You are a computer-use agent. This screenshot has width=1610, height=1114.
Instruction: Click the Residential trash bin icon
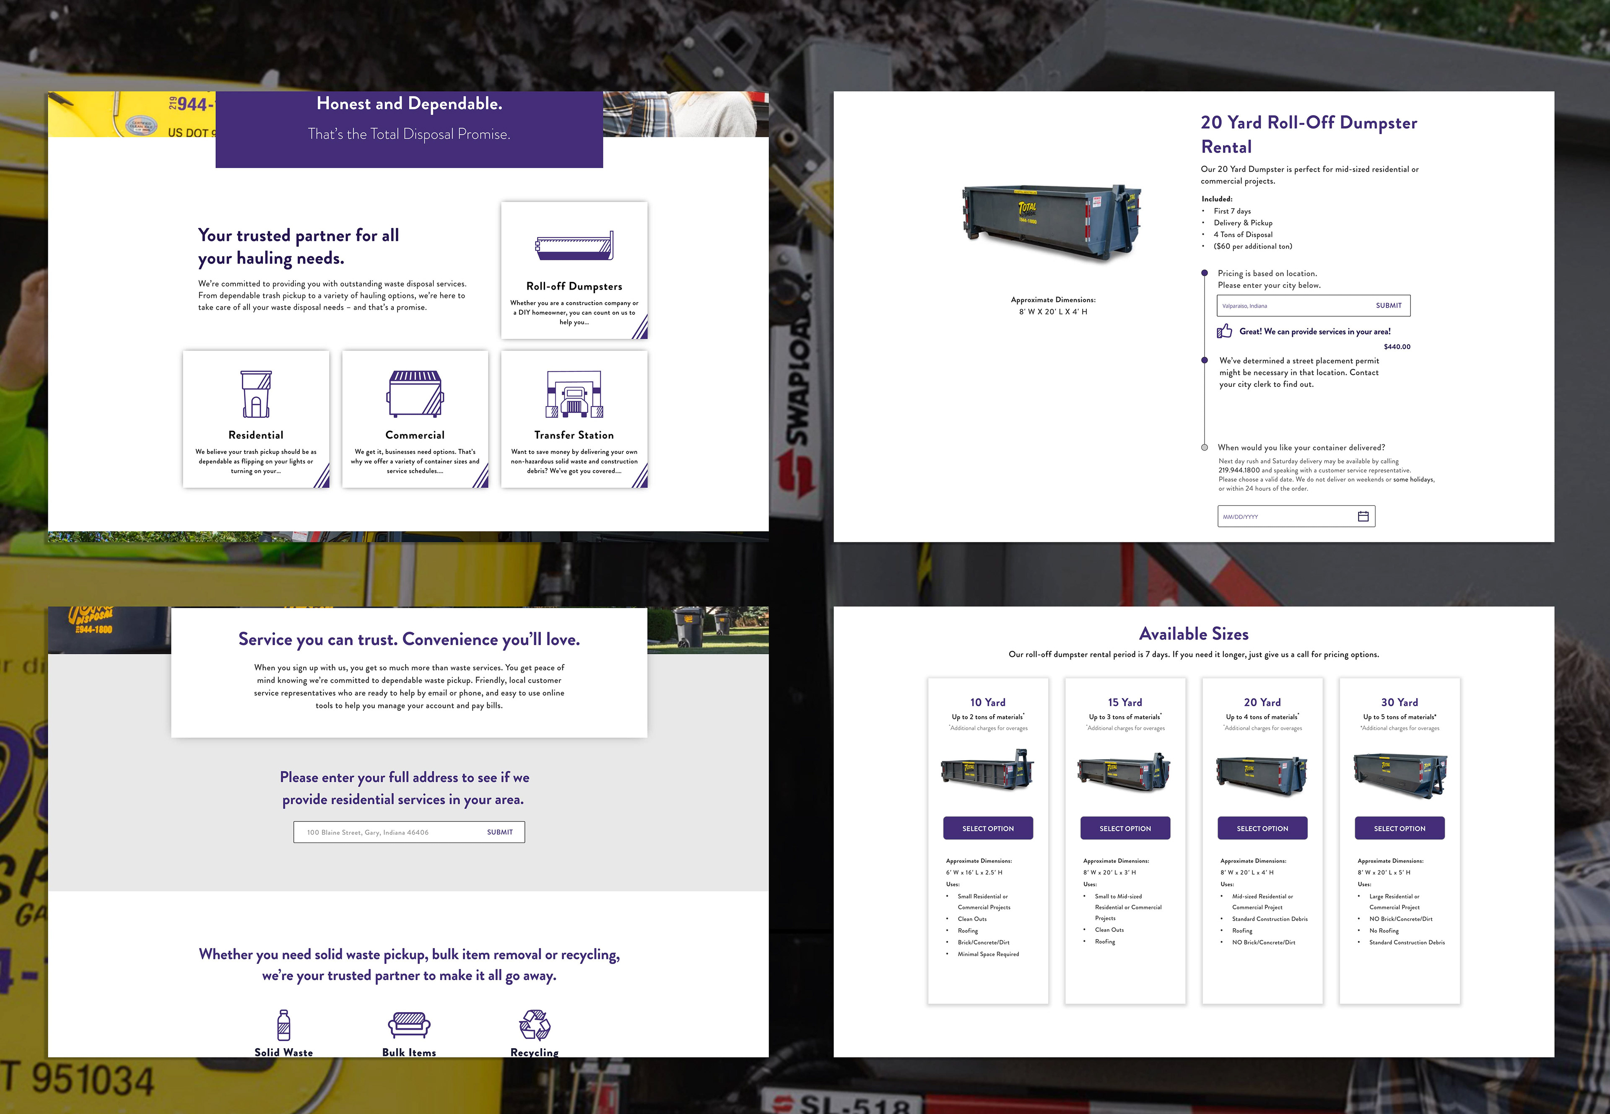pos(255,394)
